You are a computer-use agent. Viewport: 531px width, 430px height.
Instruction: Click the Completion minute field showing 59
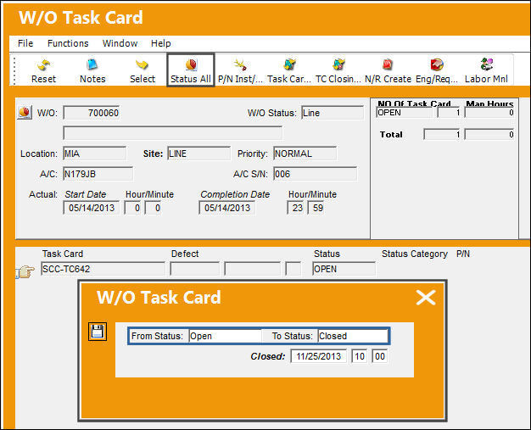pos(316,208)
